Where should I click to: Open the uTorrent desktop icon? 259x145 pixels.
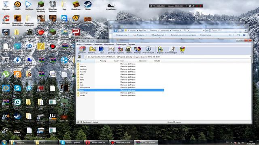click(x=6, y=74)
